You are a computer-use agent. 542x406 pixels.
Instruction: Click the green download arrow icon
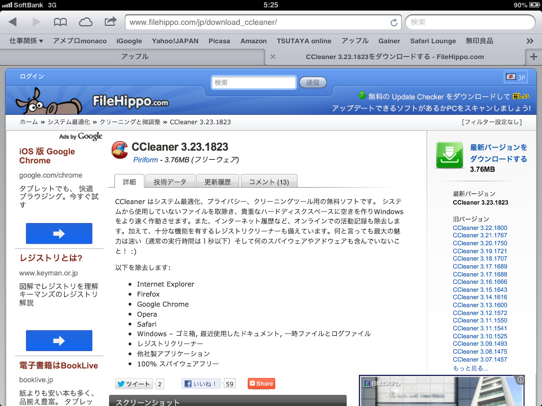(x=449, y=155)
